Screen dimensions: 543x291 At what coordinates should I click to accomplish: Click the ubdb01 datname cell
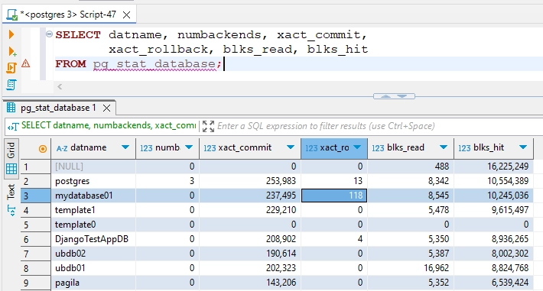pyautogui.click(x=93, y=268)
